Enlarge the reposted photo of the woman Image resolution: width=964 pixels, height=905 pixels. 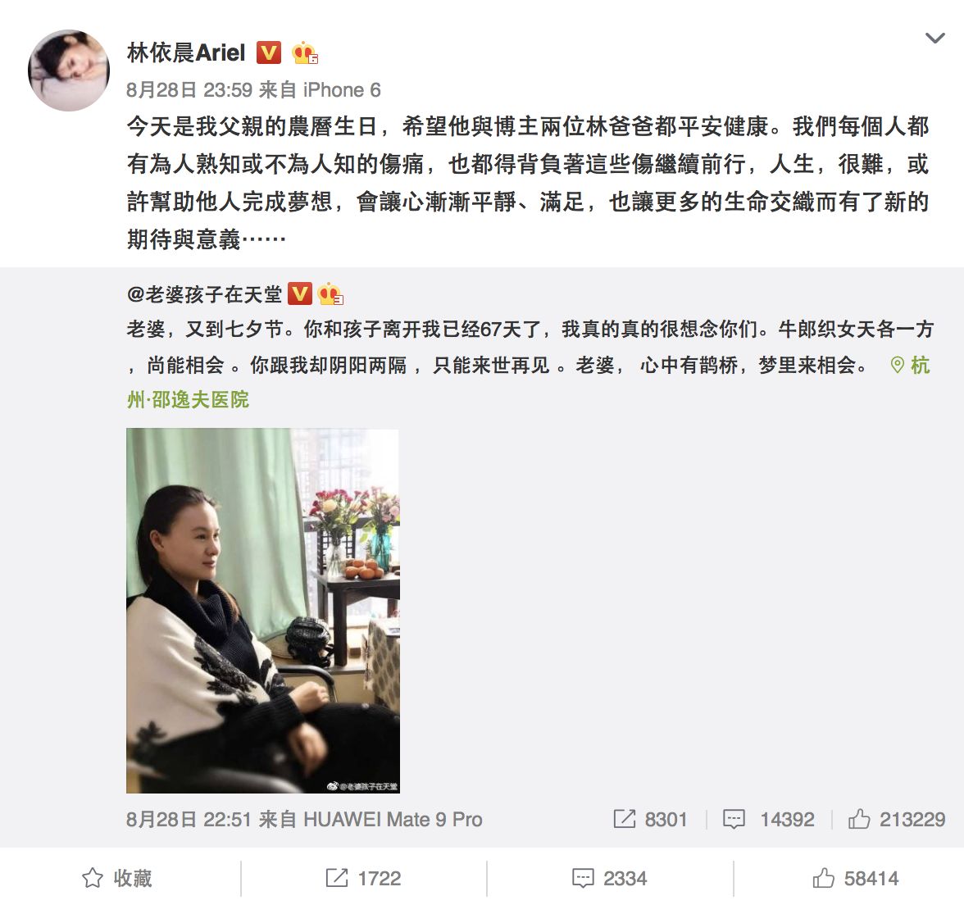point(263,611)
